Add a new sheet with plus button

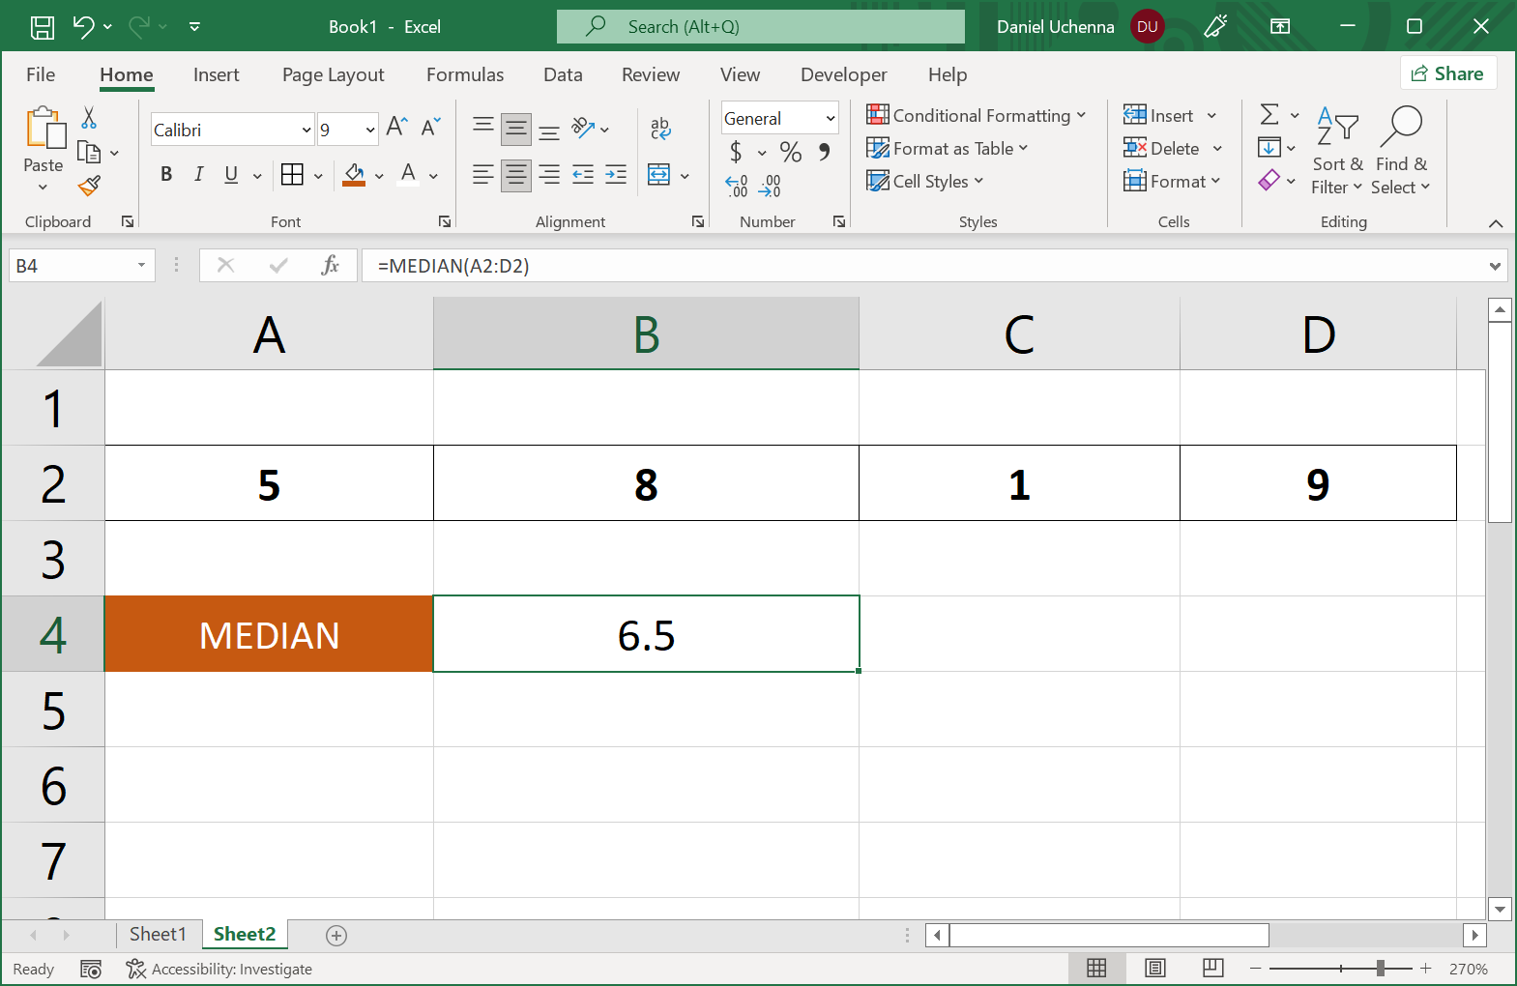point(336,935)
